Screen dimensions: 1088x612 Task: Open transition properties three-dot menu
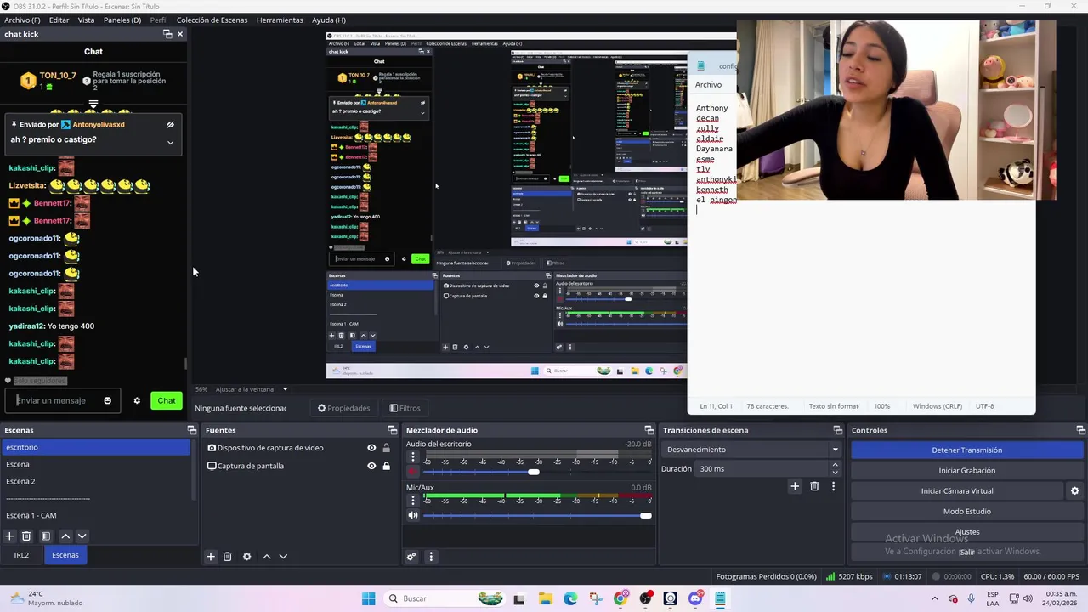pyautogui.click(x=833, y=486)
